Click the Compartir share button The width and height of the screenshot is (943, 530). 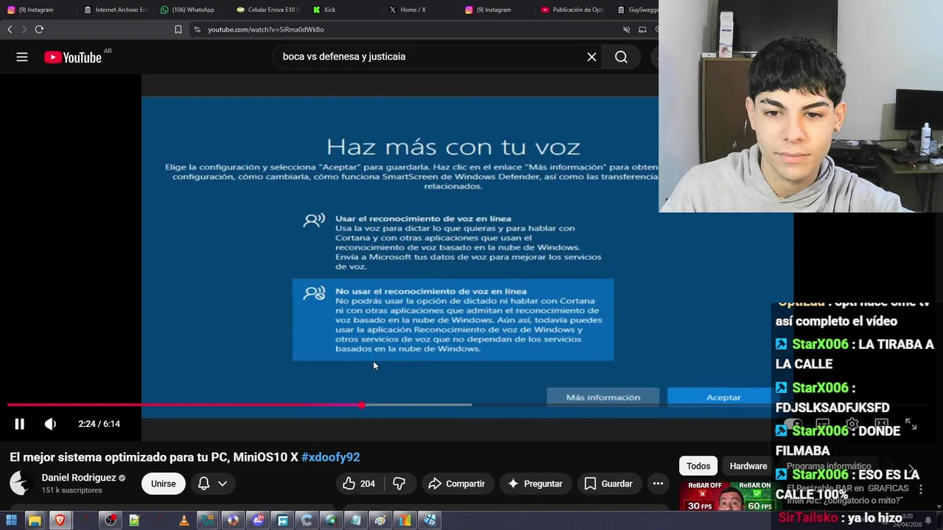(456, 484)
